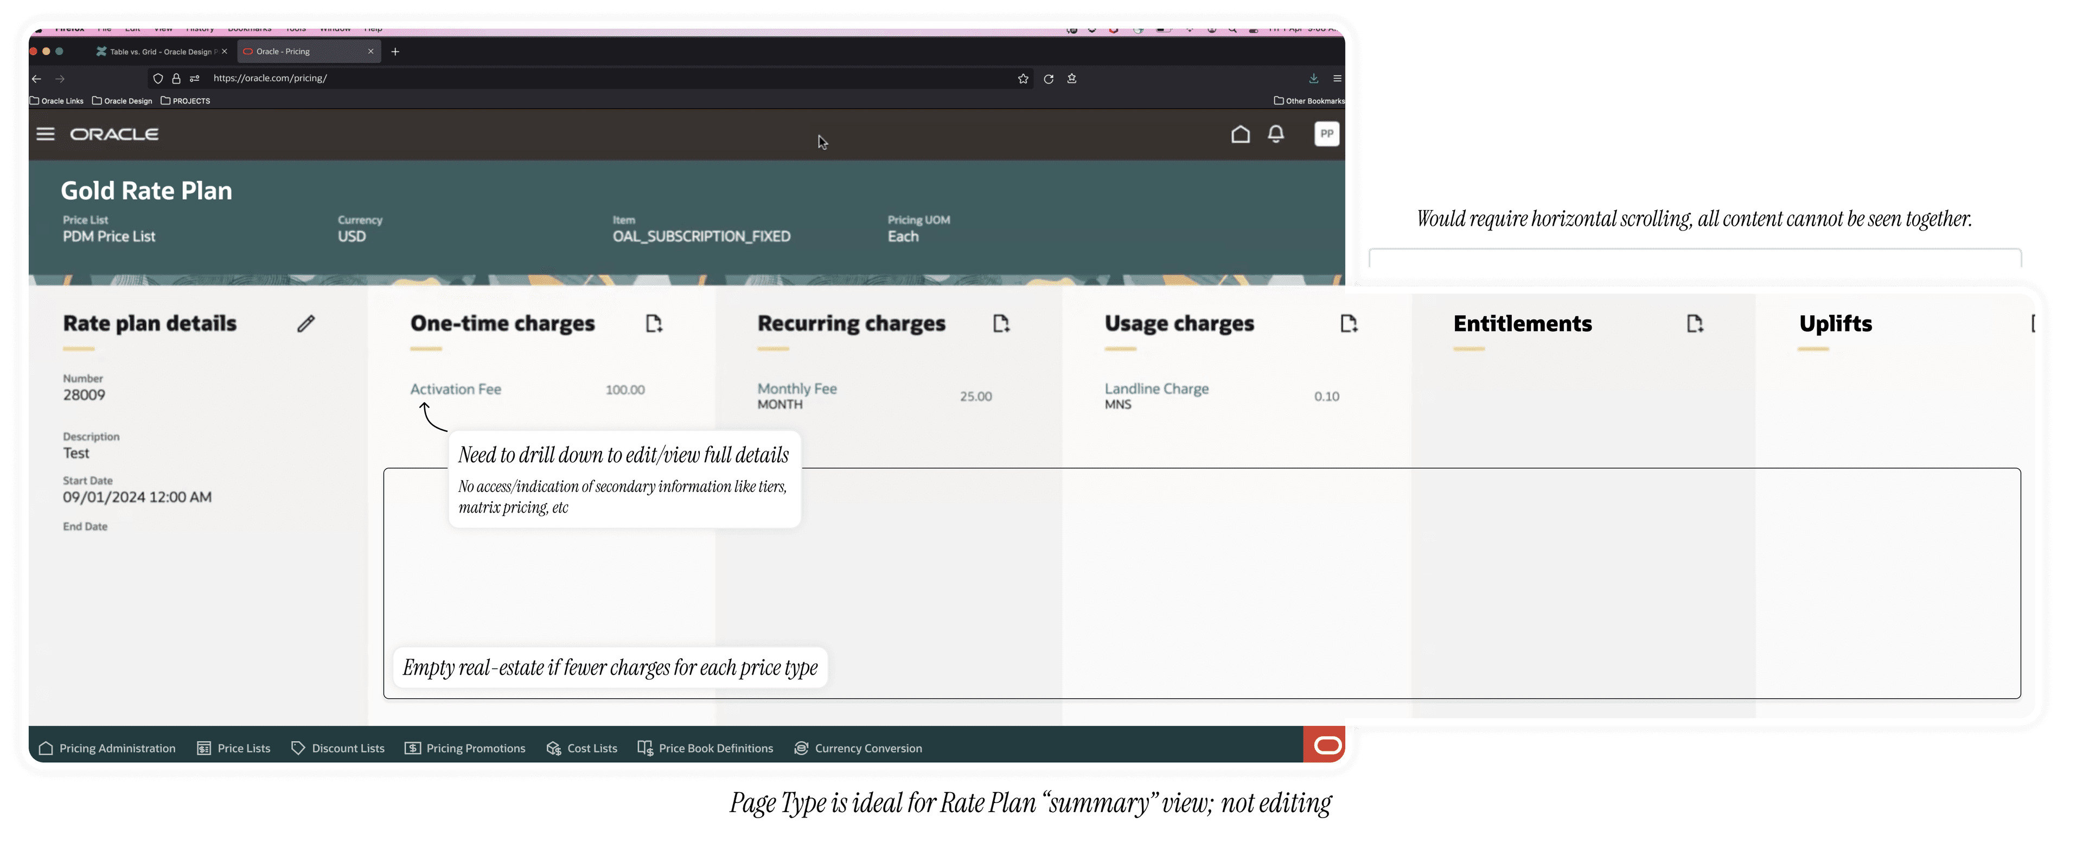Go to Currency Conversion
This screenshot has height=842, width=2083.
[x=858, y=748]
